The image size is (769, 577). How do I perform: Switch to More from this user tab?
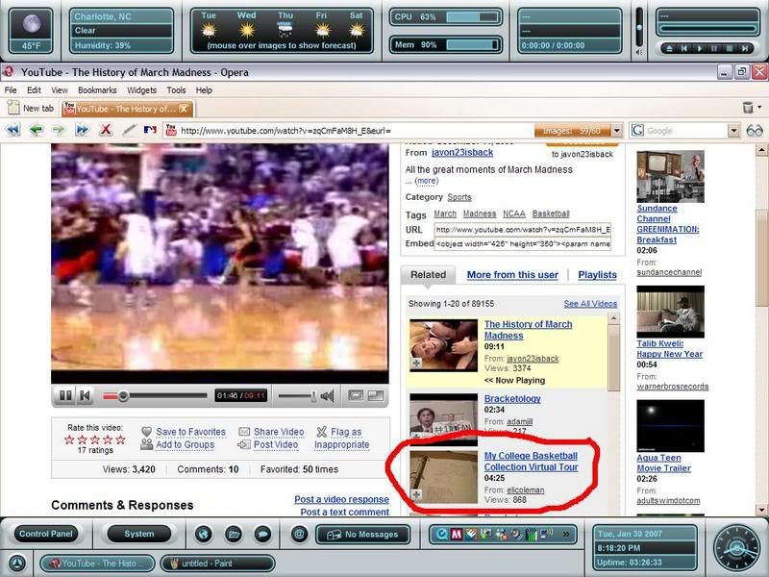click(x=512, y=275)
